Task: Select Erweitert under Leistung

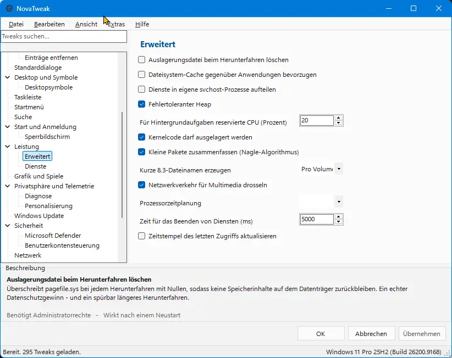Action: (37, 156)
